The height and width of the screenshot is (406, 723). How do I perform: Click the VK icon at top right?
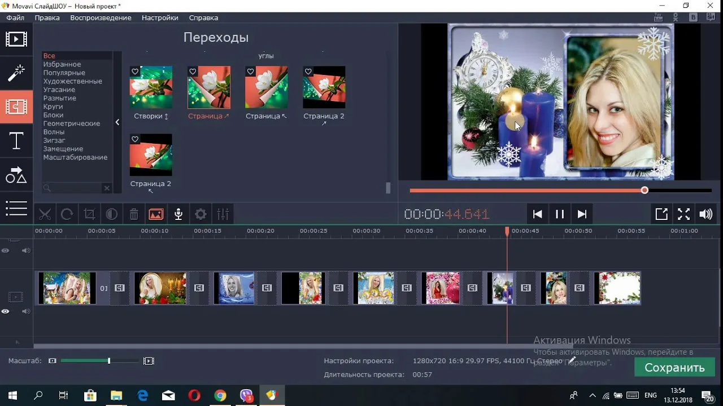point(694,17)
